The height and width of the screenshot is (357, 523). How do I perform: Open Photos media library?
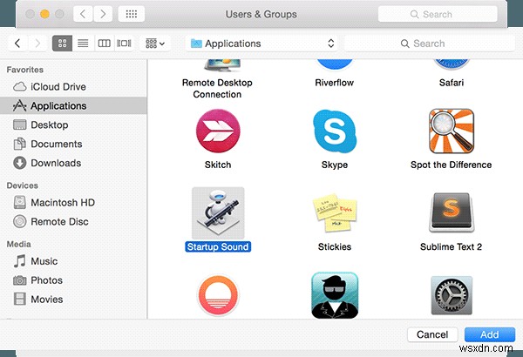point(73,280)
